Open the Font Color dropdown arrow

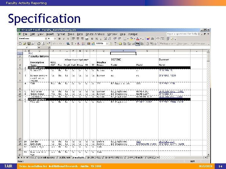pyautogui.click(x=141, y=39)
